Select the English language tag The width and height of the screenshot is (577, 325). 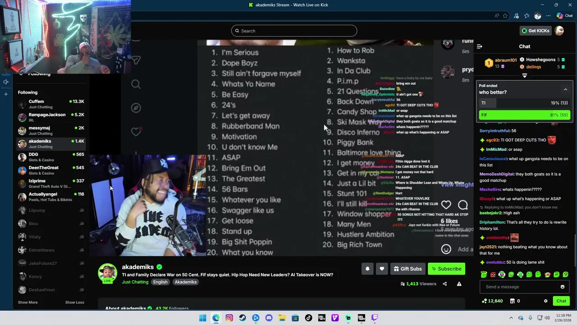[x=160, y=282]
